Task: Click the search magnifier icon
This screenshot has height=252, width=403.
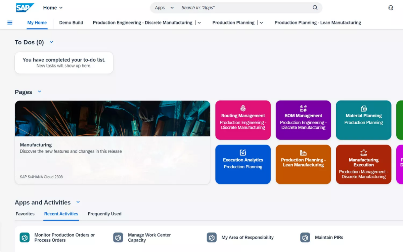Action: click(315, 8)
